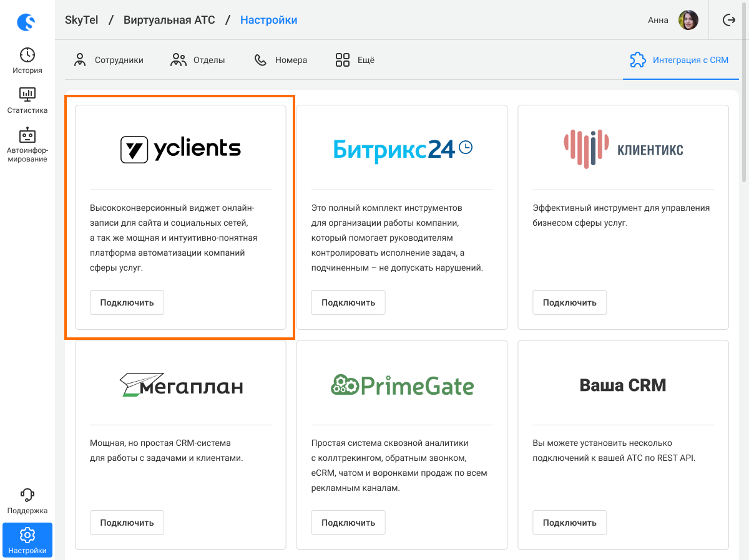Open the Поддержка headset icon

click(x=27, y=495)
